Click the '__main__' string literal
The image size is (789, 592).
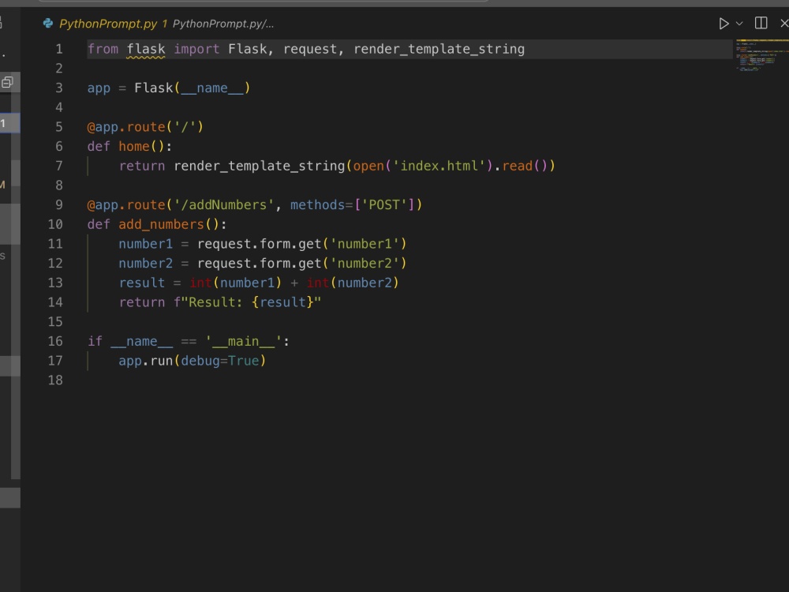coord(244,341)
